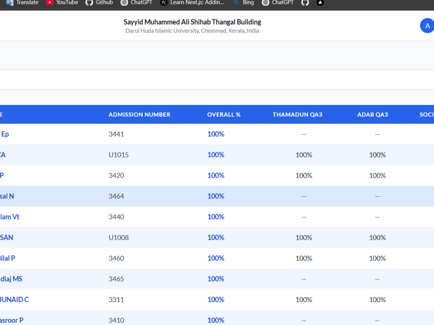Click Adab QA3 100% in row 3460
Screen dimensions: 434x325
pos(377,258)
